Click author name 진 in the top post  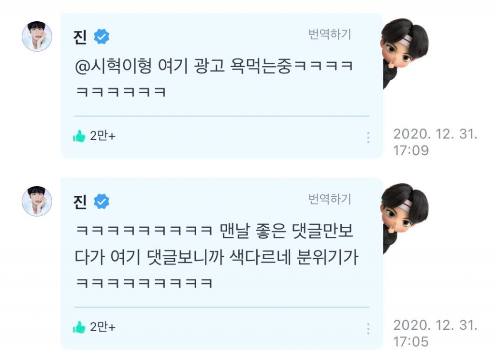tap(80, 37)
